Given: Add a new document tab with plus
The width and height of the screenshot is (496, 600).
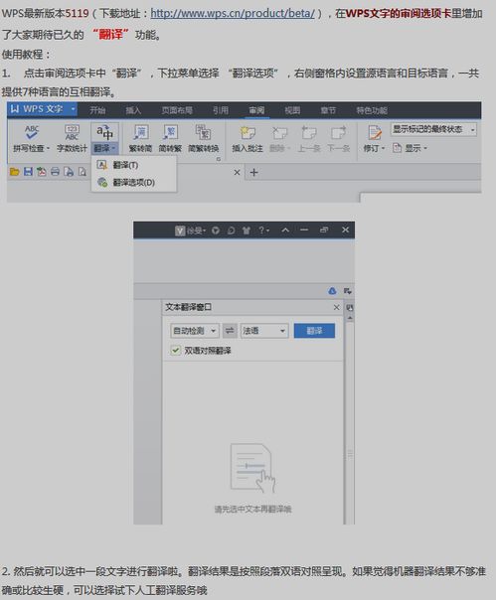Looking at the screenshot, I should coord(253,173).
